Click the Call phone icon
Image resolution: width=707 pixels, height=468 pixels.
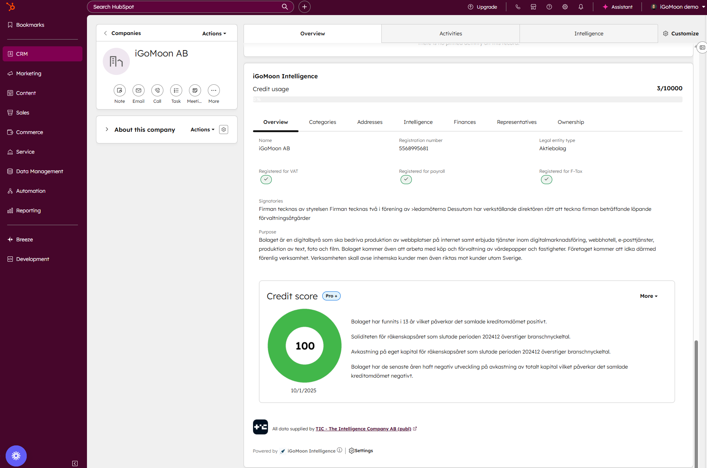(x=157, y=90)
